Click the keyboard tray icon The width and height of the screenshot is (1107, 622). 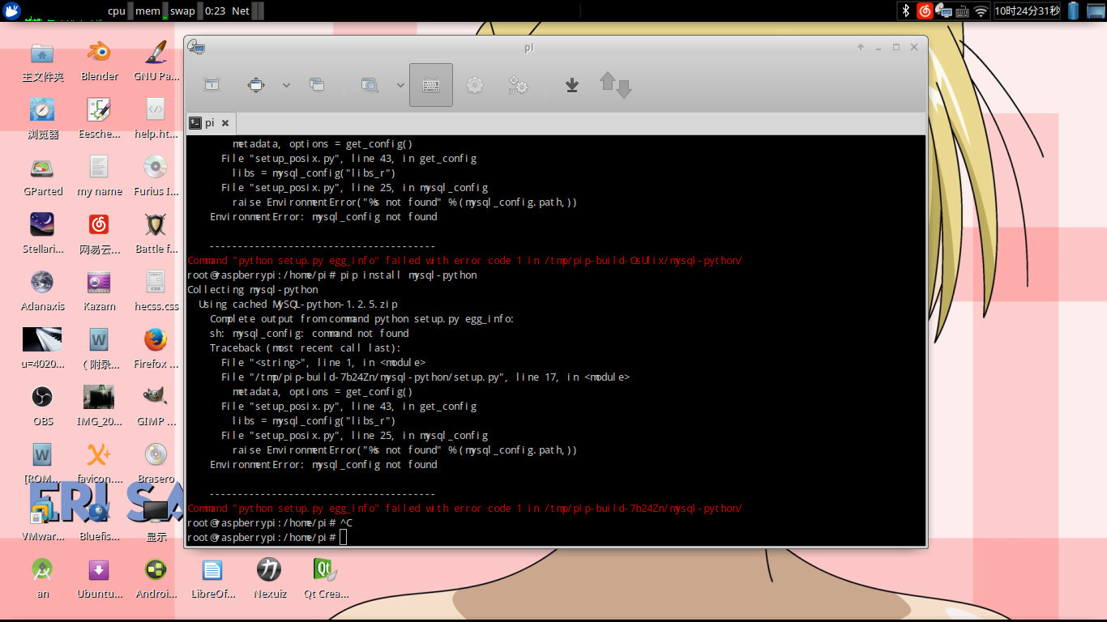[x=962, y=11]
